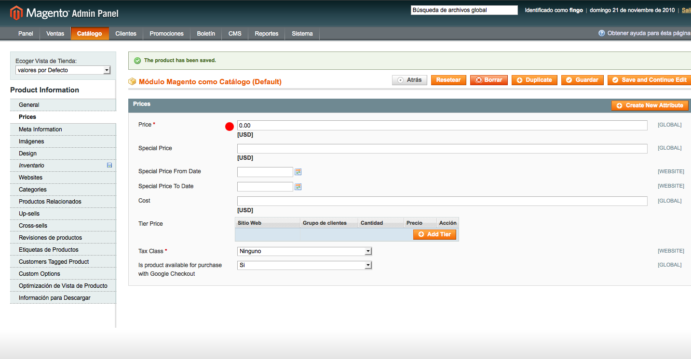Click the global search input field

click(x=464, y=10)
